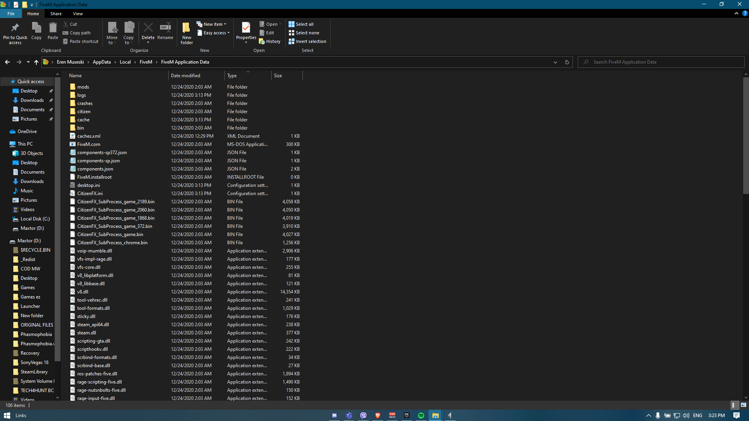This screenshot has width=749, height=421.
Task: Click the History command
Action: (x=270, y=41)
